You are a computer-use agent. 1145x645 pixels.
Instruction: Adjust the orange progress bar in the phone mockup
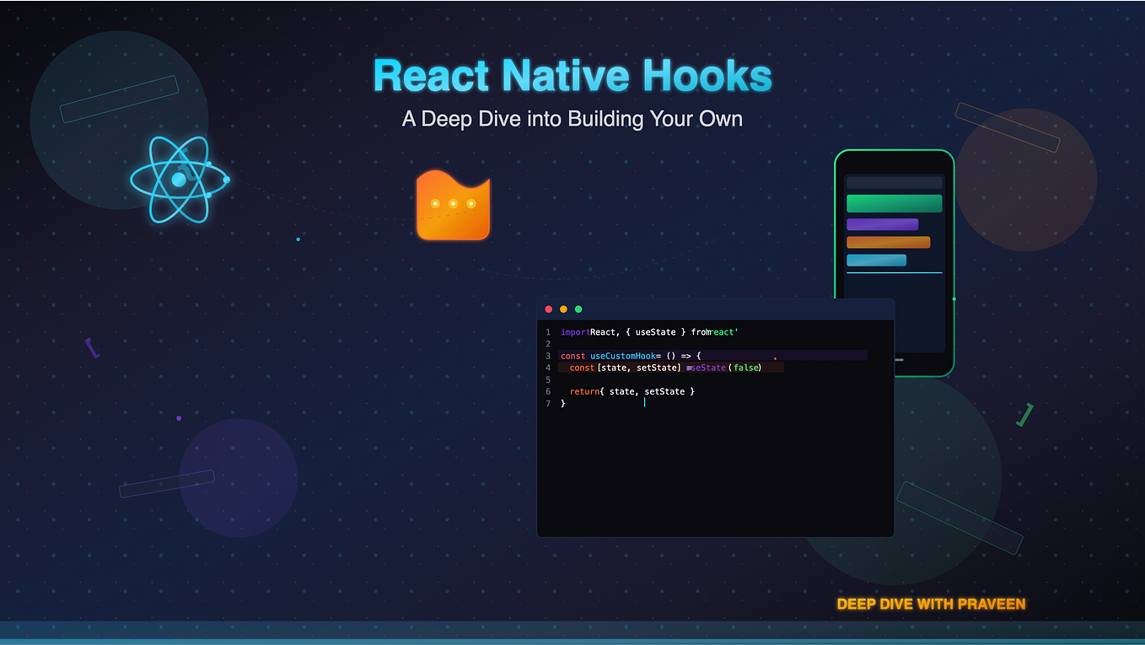(x=888, y=241)
